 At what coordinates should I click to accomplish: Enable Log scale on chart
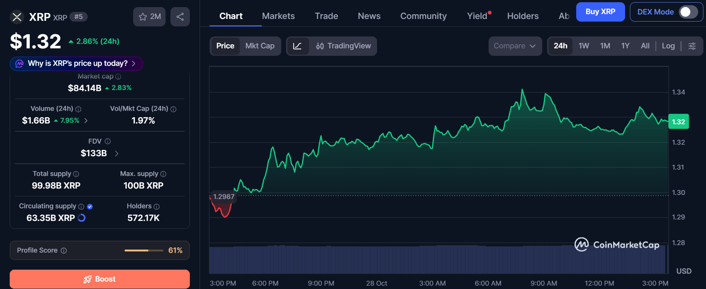click(x=668, y=46)
